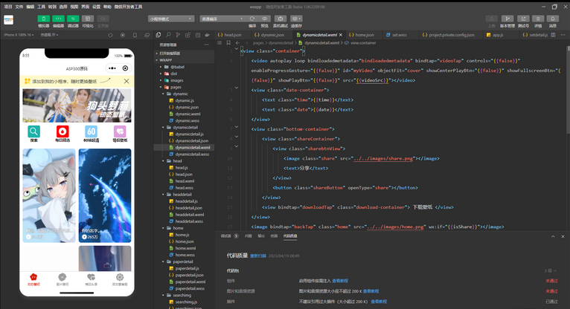This screenshot has width=570, height=309.
Task: Open the 清缓存 clear cache dropdown
Action: point(296,19)
